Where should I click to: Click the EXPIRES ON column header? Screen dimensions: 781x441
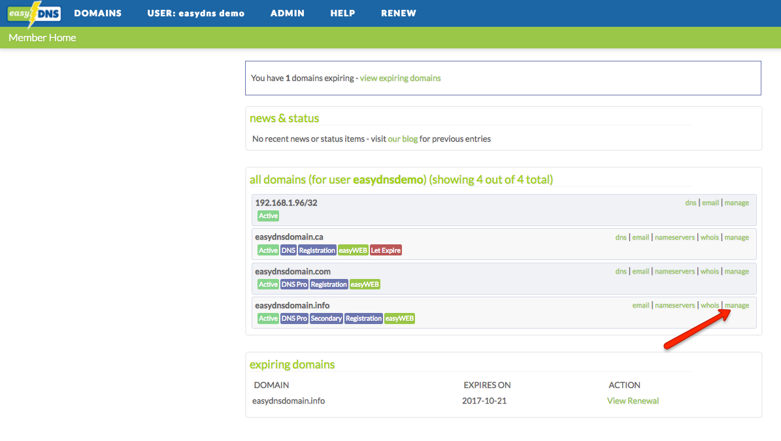pos(487,385)
